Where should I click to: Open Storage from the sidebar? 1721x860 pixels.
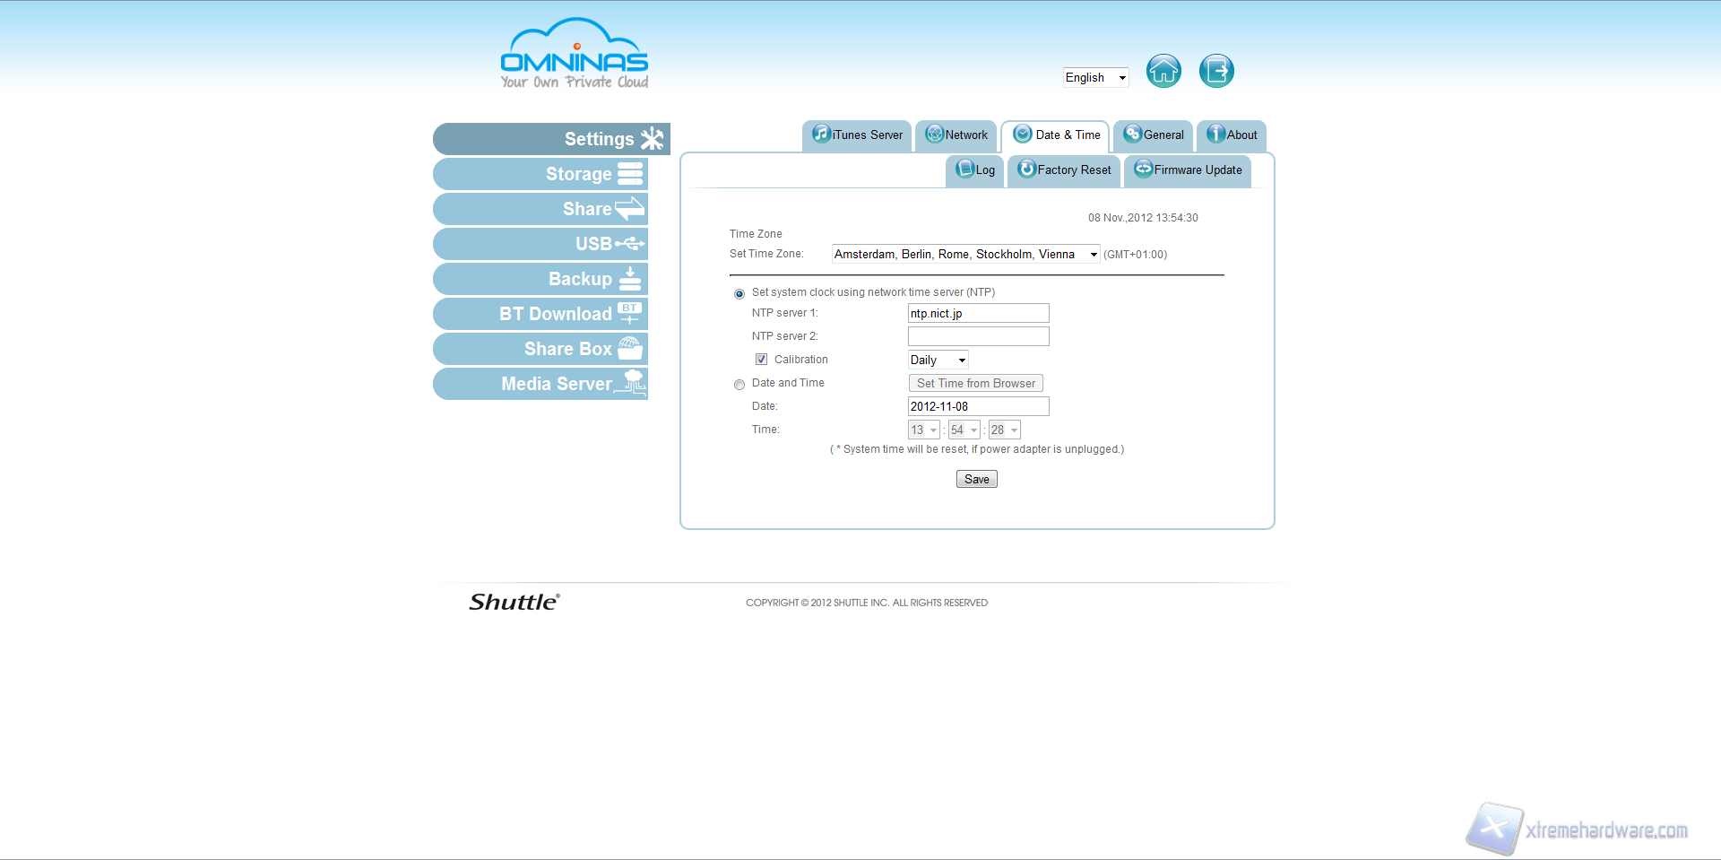click(541, 174)
